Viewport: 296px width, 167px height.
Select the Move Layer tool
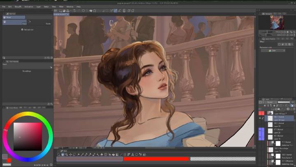tap(70, 155)
